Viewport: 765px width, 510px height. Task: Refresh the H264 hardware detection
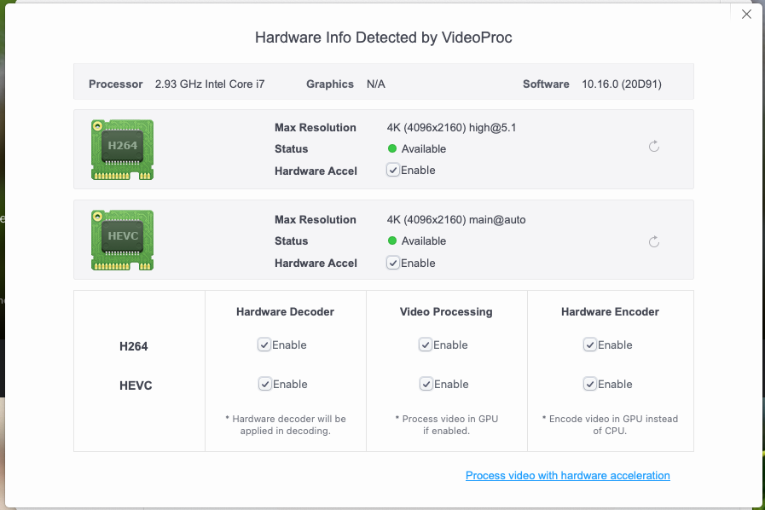654,147
